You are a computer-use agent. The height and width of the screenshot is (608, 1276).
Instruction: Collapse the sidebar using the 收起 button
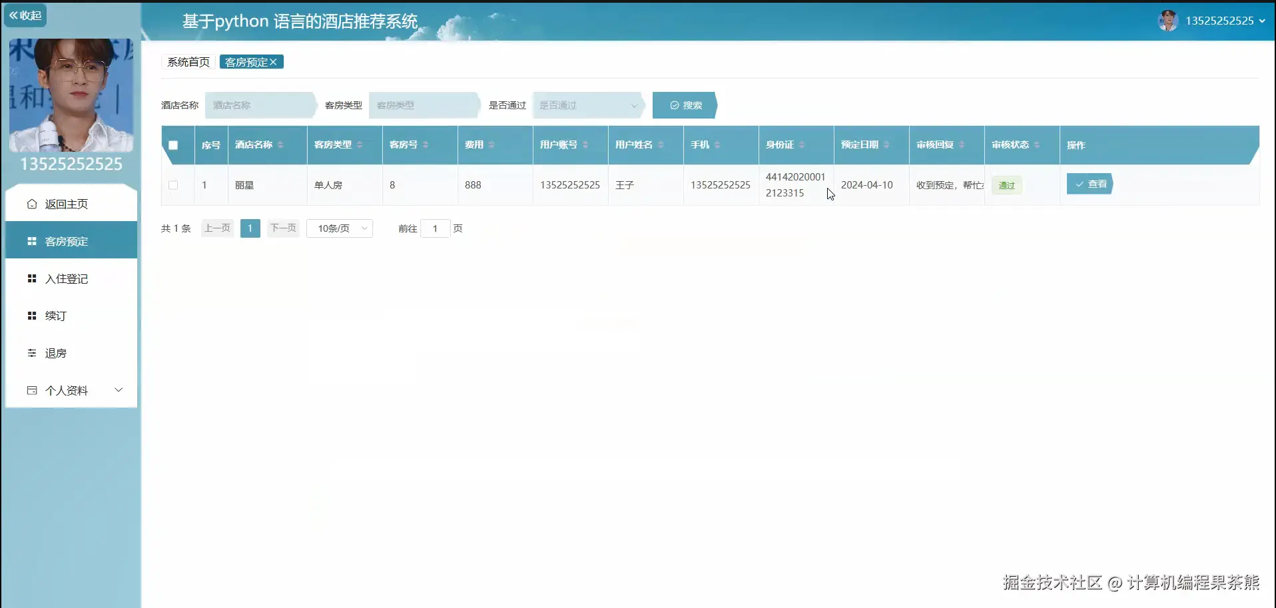click(x=25, y=15)
